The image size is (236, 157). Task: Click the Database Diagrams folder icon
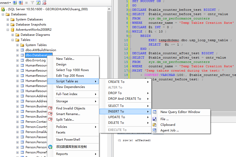point(17,35)
